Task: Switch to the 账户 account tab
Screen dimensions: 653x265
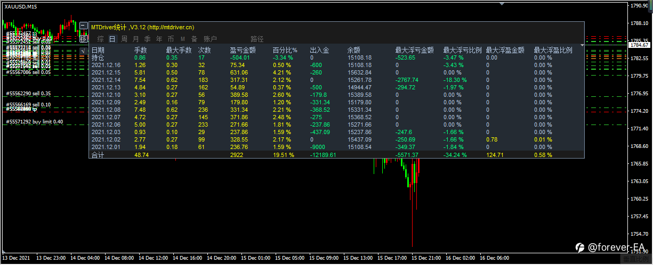Action: [x=211, y=39]
